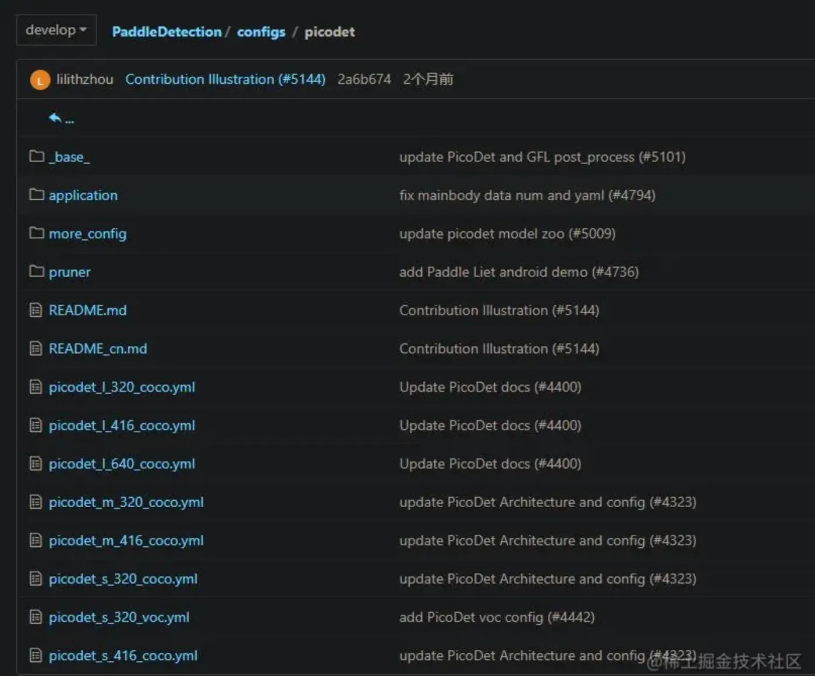
Task: Open the develop branch dropdown
Action: click(x=56, y=30)
